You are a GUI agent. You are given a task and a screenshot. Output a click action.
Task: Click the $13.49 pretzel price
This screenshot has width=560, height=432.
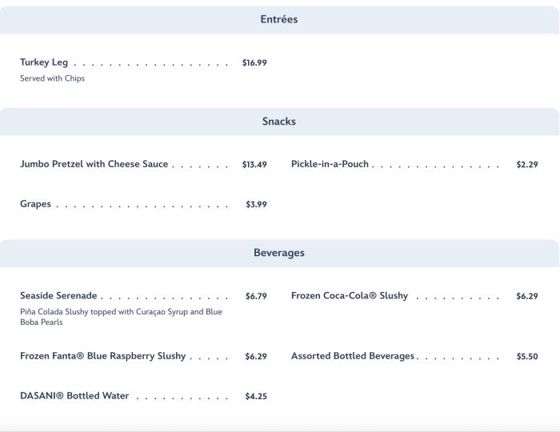tap(254, 165)
